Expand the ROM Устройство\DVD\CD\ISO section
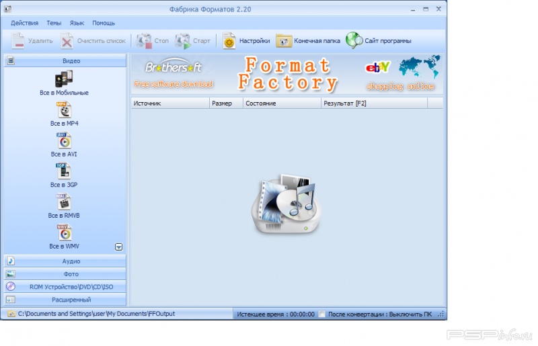 pyautogui.click(x=66, y=287)
